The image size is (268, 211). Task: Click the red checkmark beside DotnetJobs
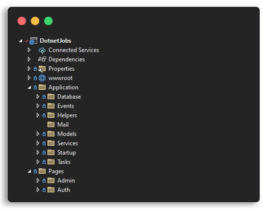tap(26, 41)
